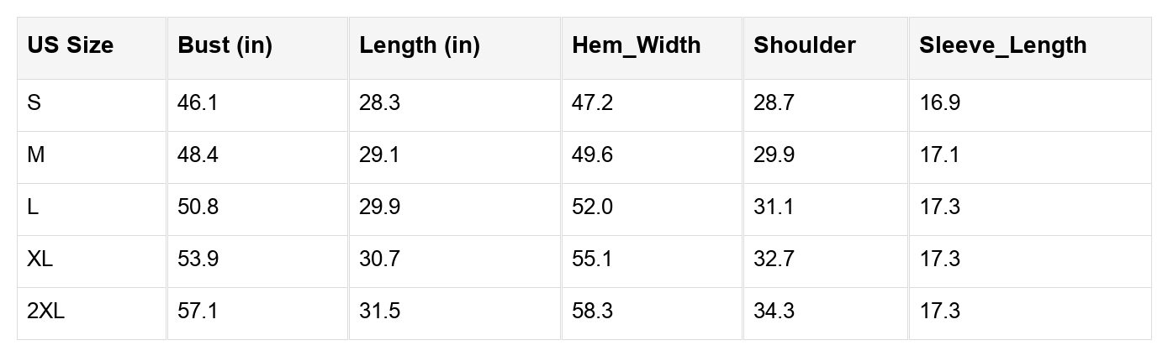Select length value 29.1 in M row
Viewport: 1168px width, 356px height.
tap(379, 155)
